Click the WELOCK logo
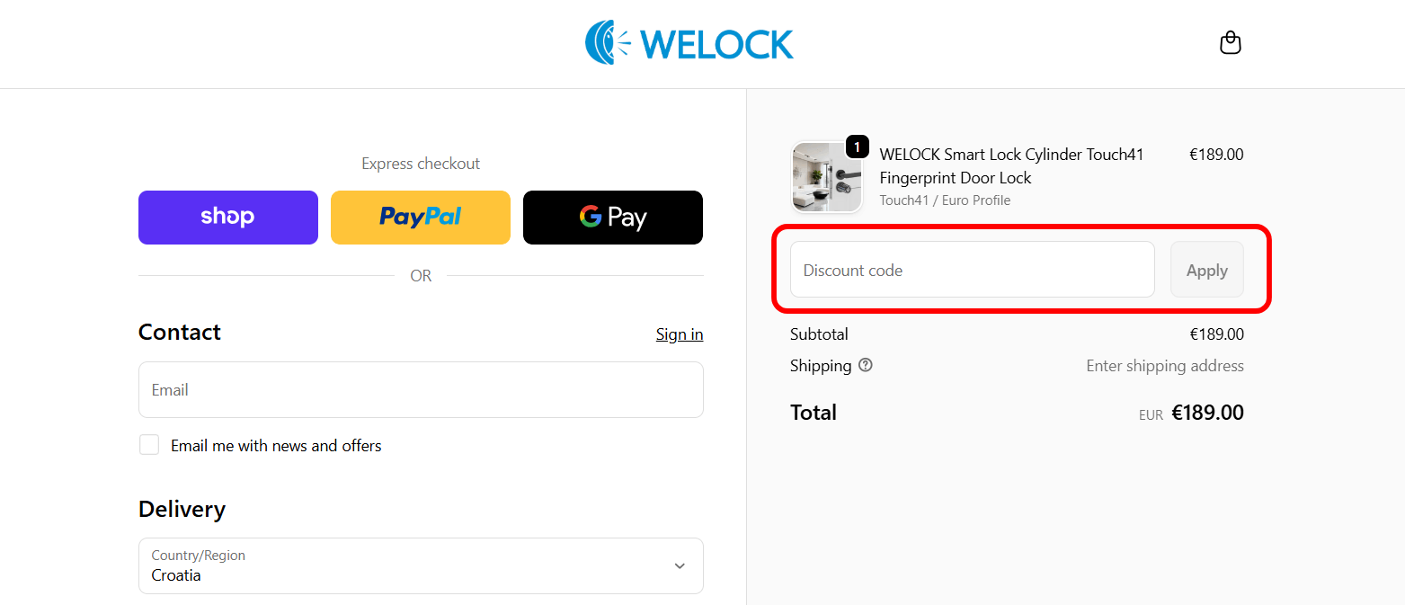1405x605 pixels. pyautogui.click(x=689, y=41)
